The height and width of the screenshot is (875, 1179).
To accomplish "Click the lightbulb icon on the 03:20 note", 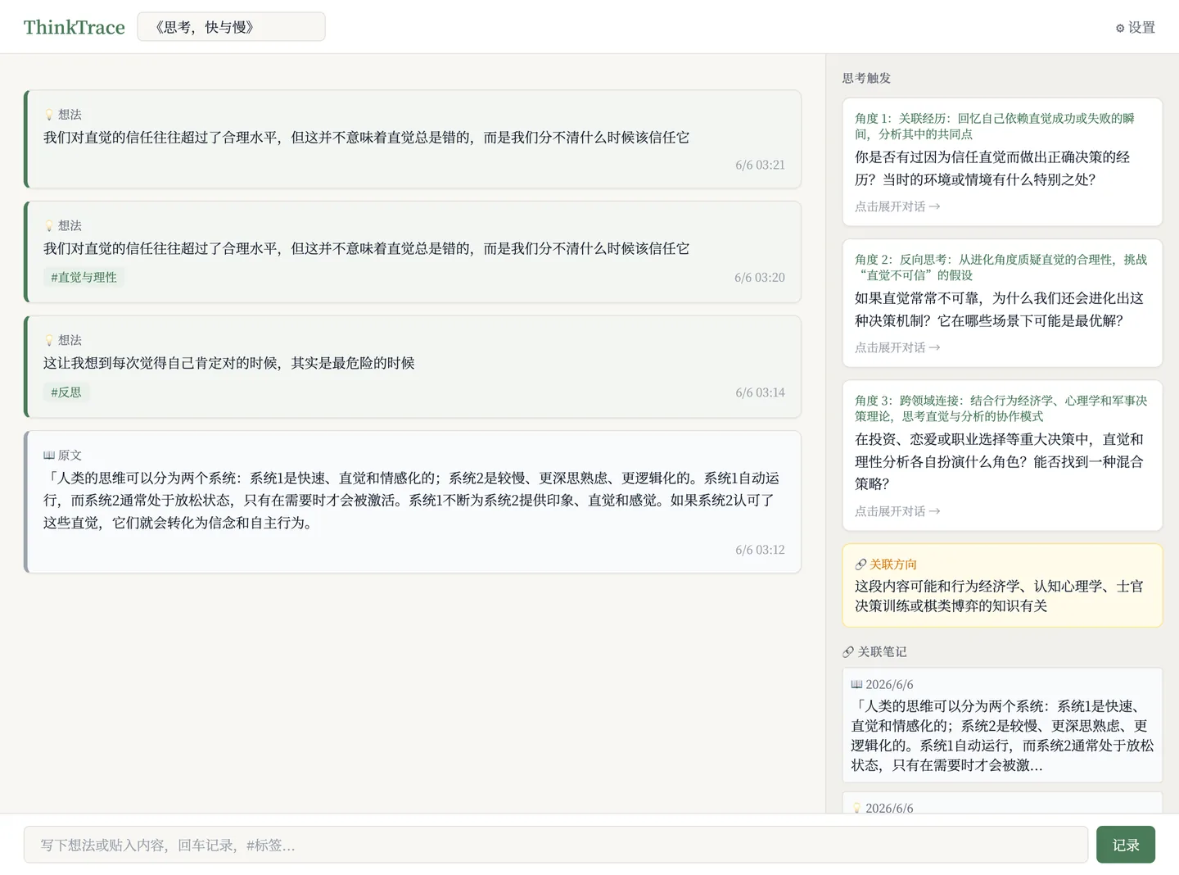I will [49, 226].
